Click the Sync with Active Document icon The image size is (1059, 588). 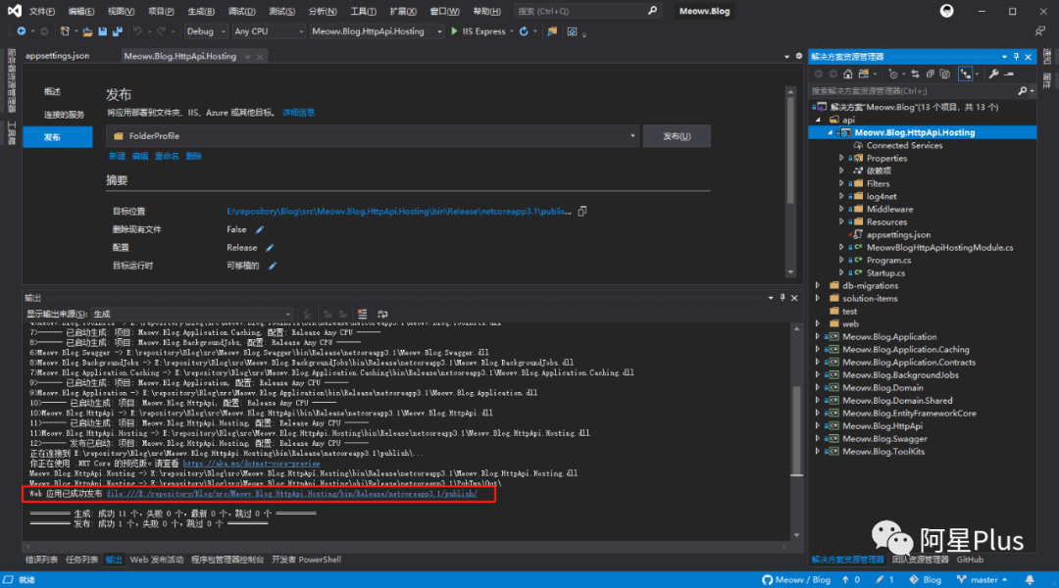point(915,74)
